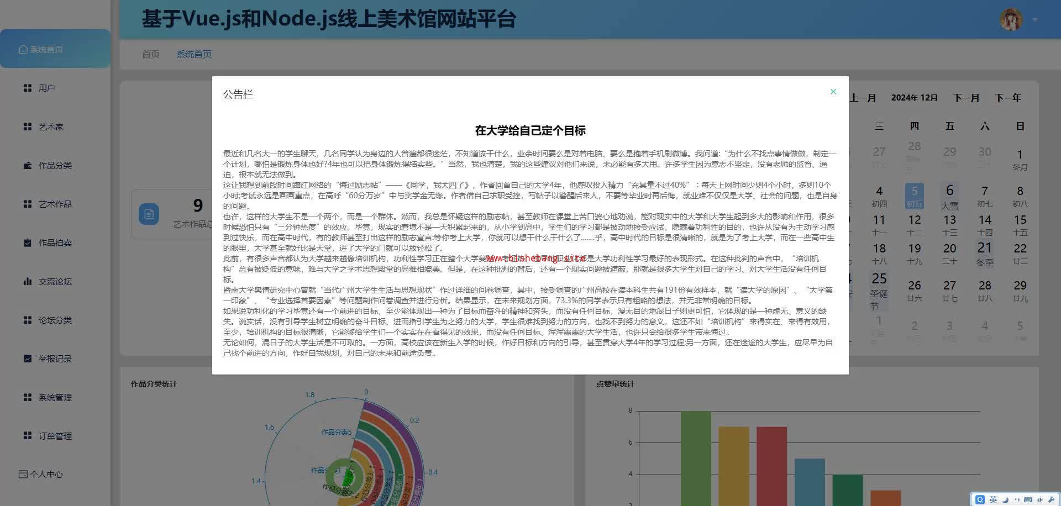Click the IME logo icon in the tray
This screenshot has width=1061, height=506.
pos(980,499)
